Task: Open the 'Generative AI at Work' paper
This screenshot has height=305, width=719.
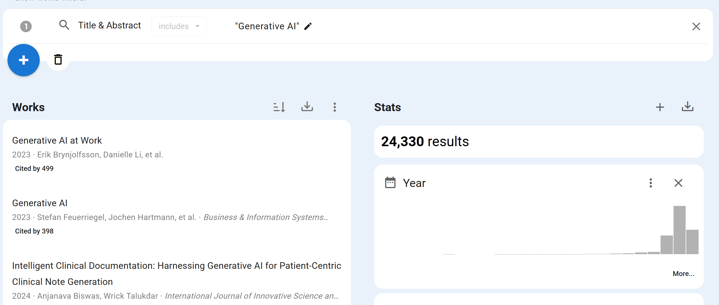Action: tap(57, 140)
